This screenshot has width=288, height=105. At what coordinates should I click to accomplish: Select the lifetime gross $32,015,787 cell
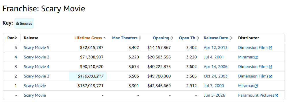pyautogui.click(x=92, y=47)
